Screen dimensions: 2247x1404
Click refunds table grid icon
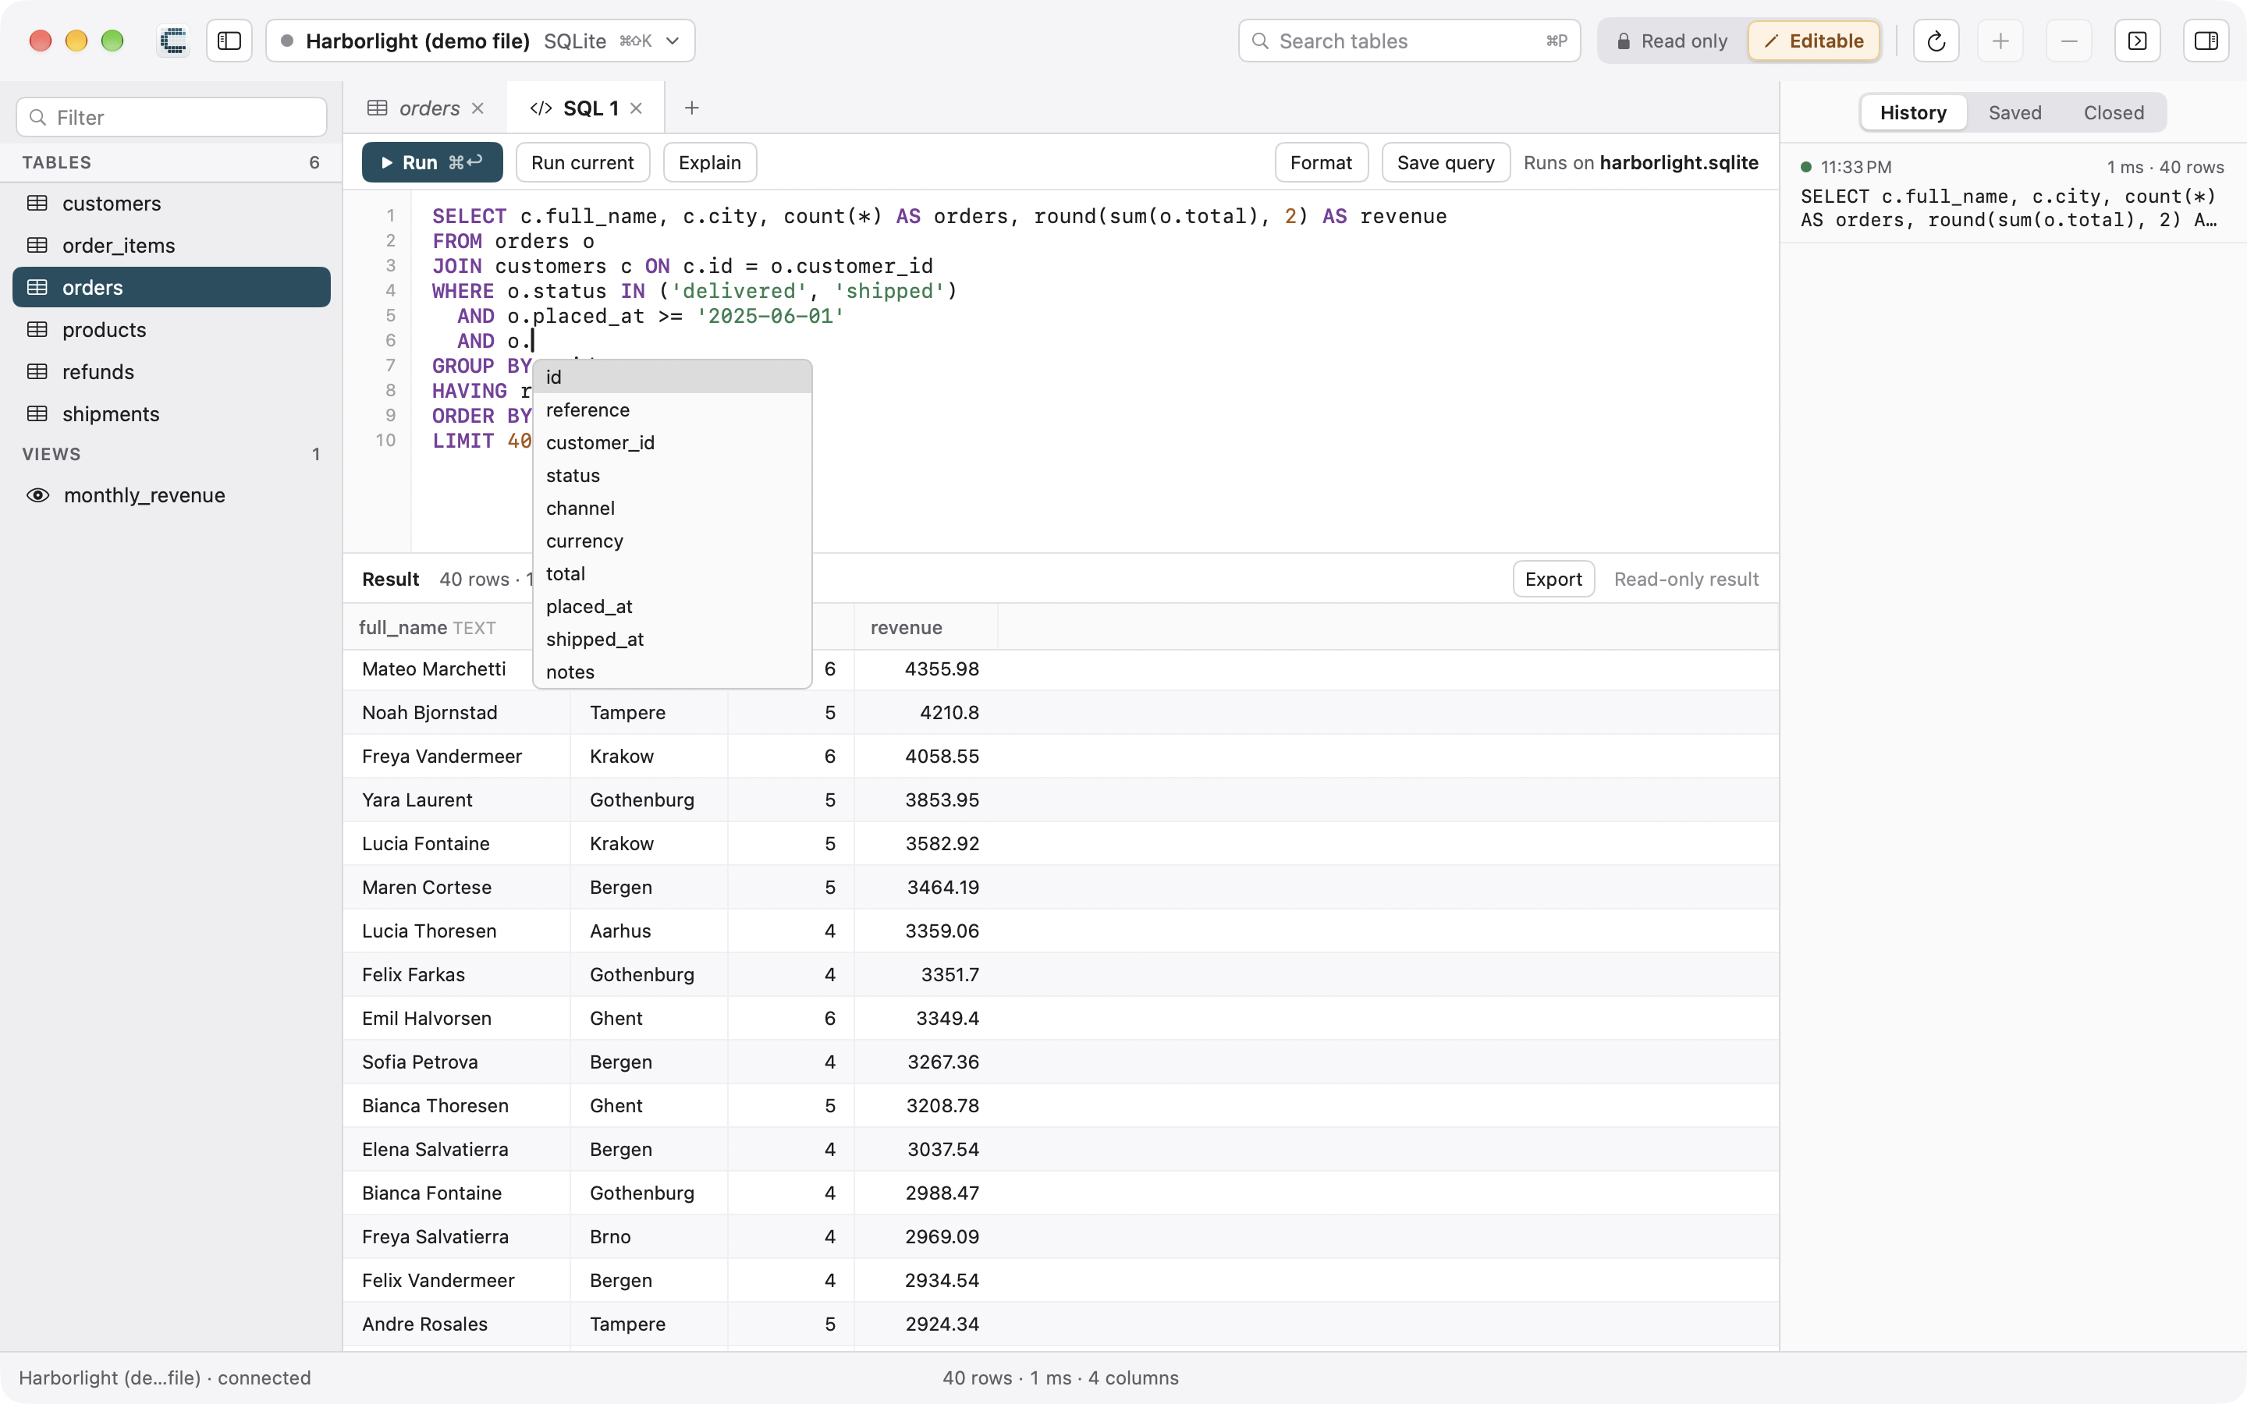(x=37, y=371)
